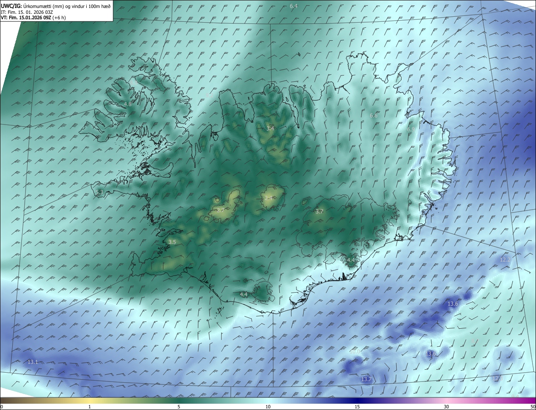This screenshot has height=410, width=536.
Task: Click the '6.4' value label
Action: click(294, 6)
